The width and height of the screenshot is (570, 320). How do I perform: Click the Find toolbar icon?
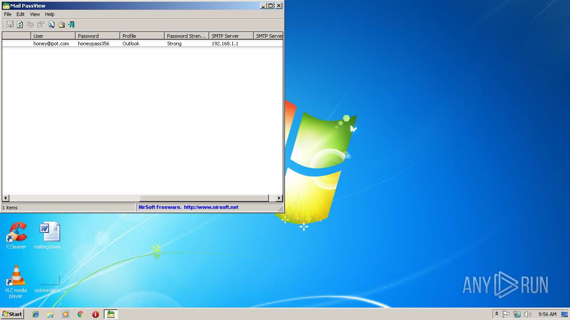[x=51, y=25]
